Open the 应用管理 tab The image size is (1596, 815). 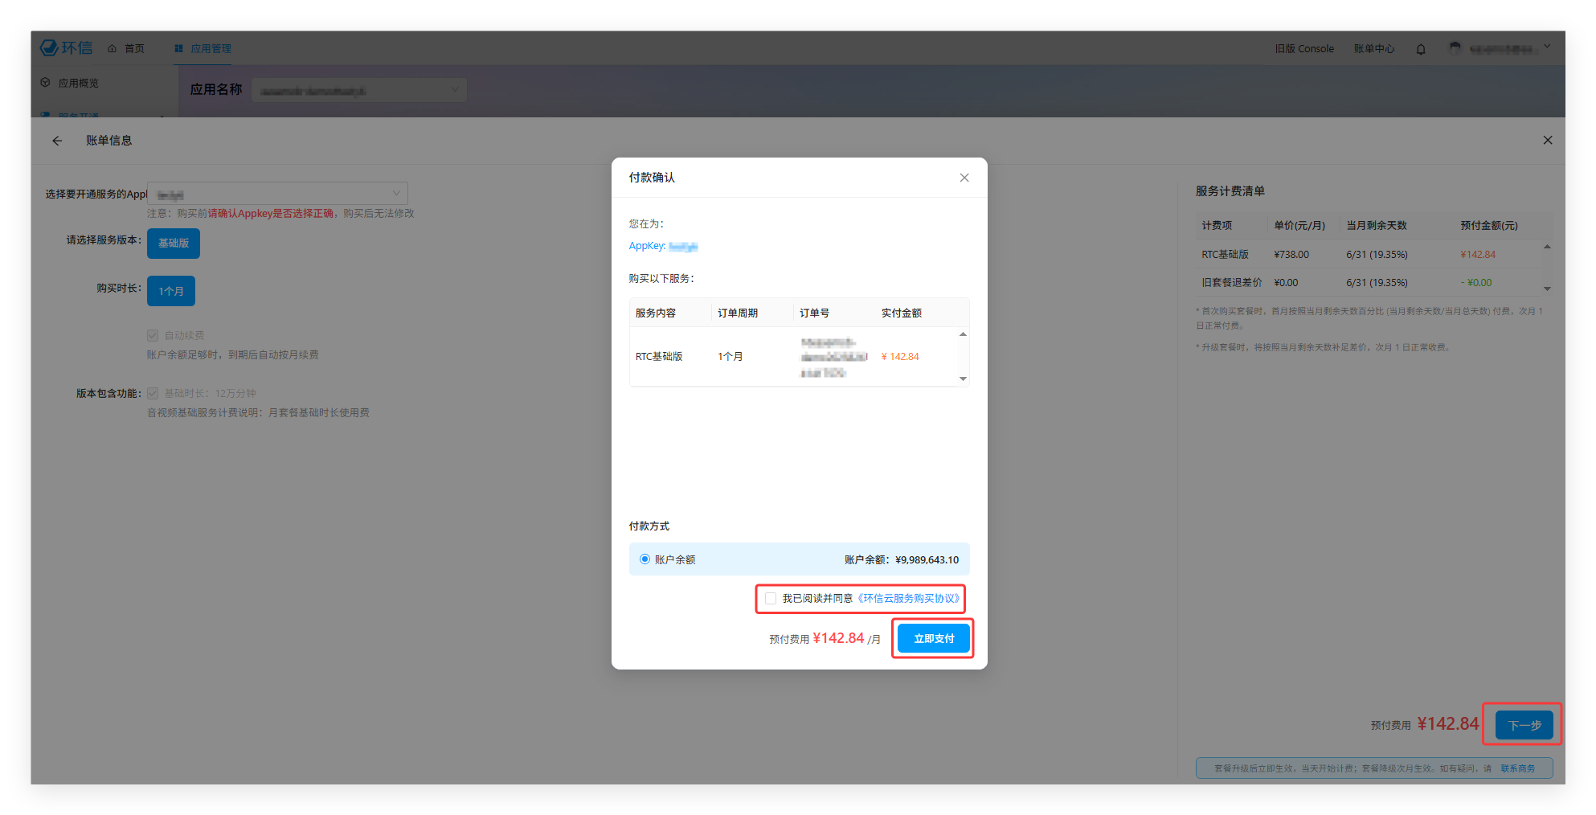[x=203, y=49]
